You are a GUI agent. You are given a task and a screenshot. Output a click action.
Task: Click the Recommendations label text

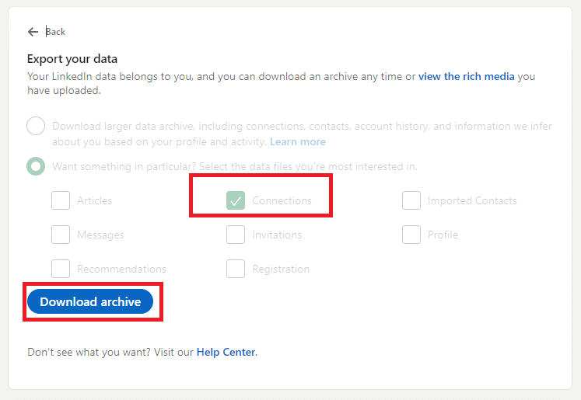pyautogui.click(x=121, y=270)
